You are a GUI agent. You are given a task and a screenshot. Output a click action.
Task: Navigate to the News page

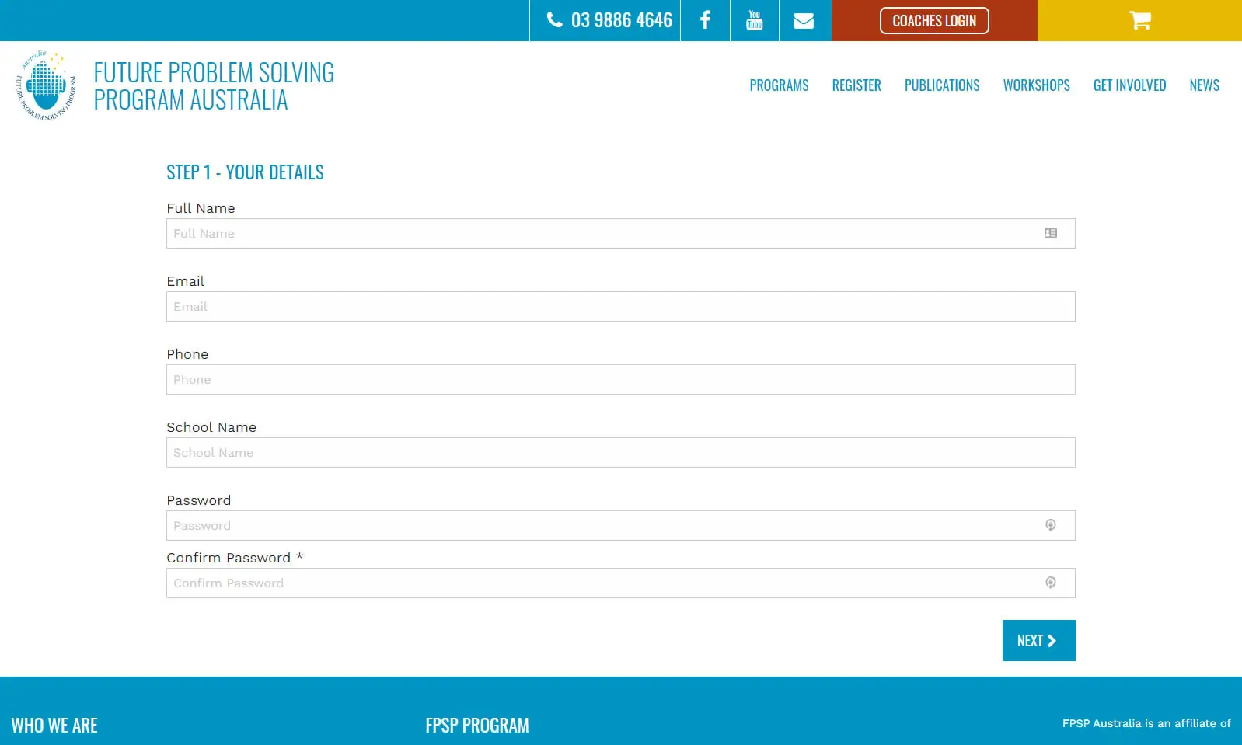click(x=1204, y=85)
